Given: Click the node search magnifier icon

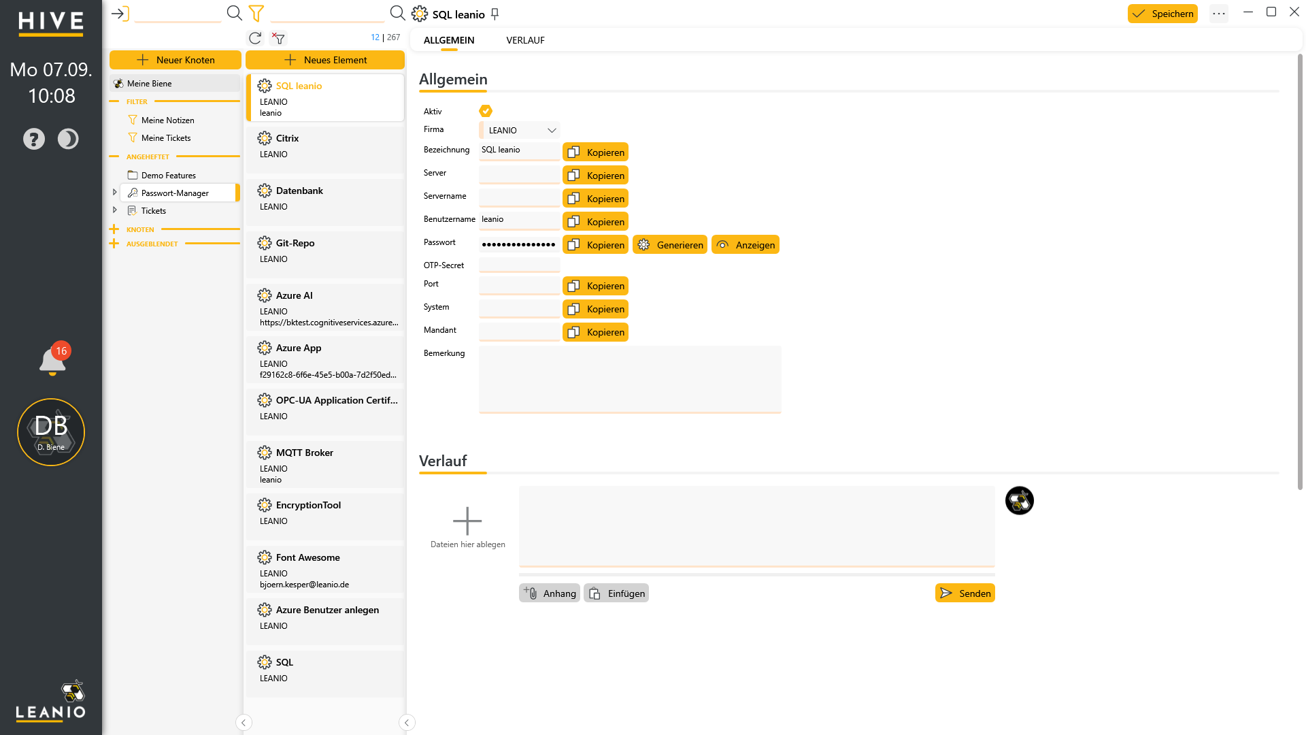Looking at the screenshot, I should [x=234, y=13].
